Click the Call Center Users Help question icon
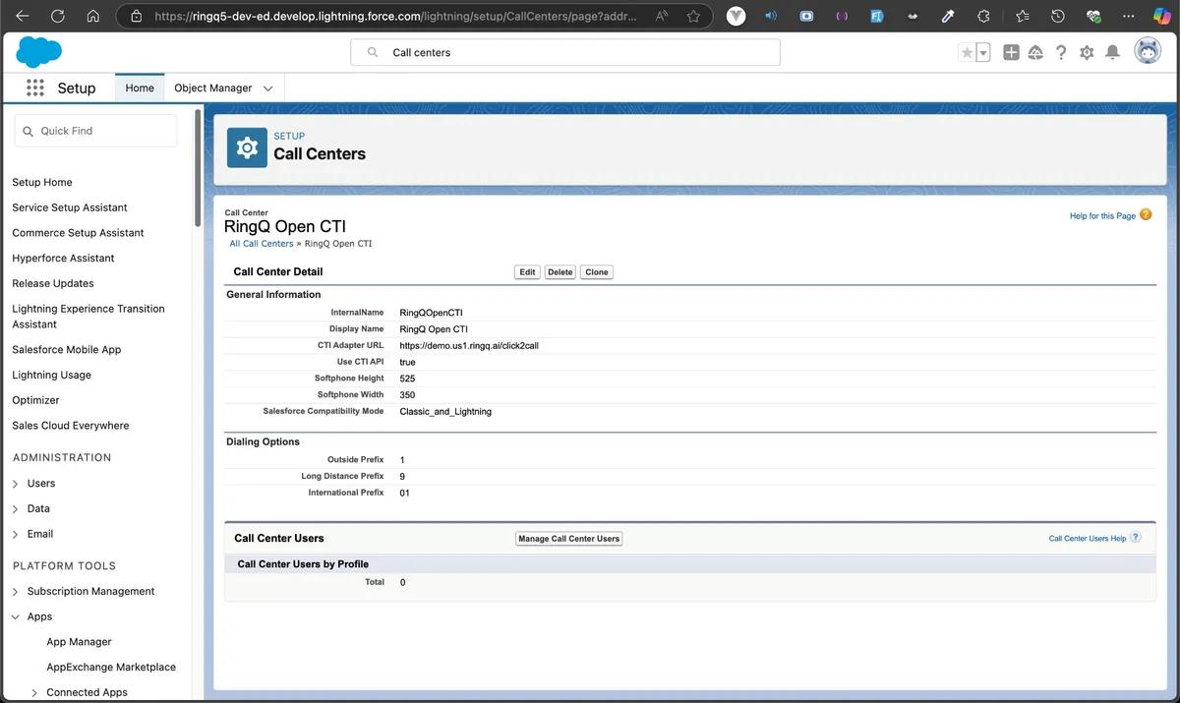This screenshot has width=1180, height=703. [1136, 537]
